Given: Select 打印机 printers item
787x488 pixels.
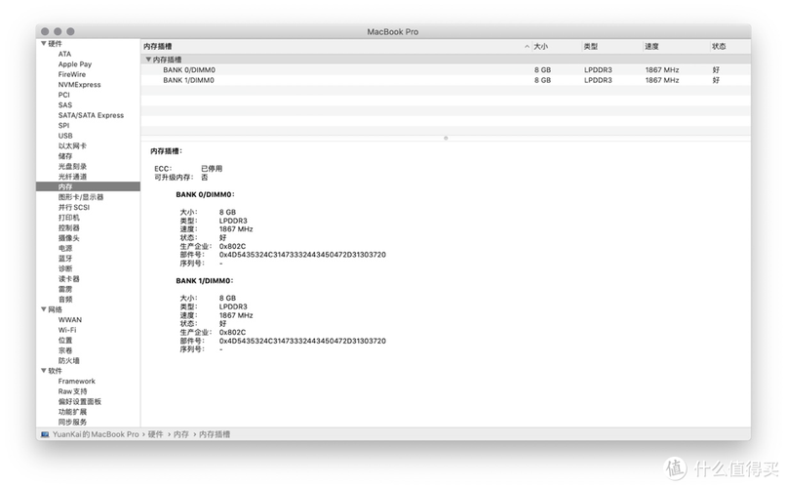Looking at the screenshot, I should [69, 218].
